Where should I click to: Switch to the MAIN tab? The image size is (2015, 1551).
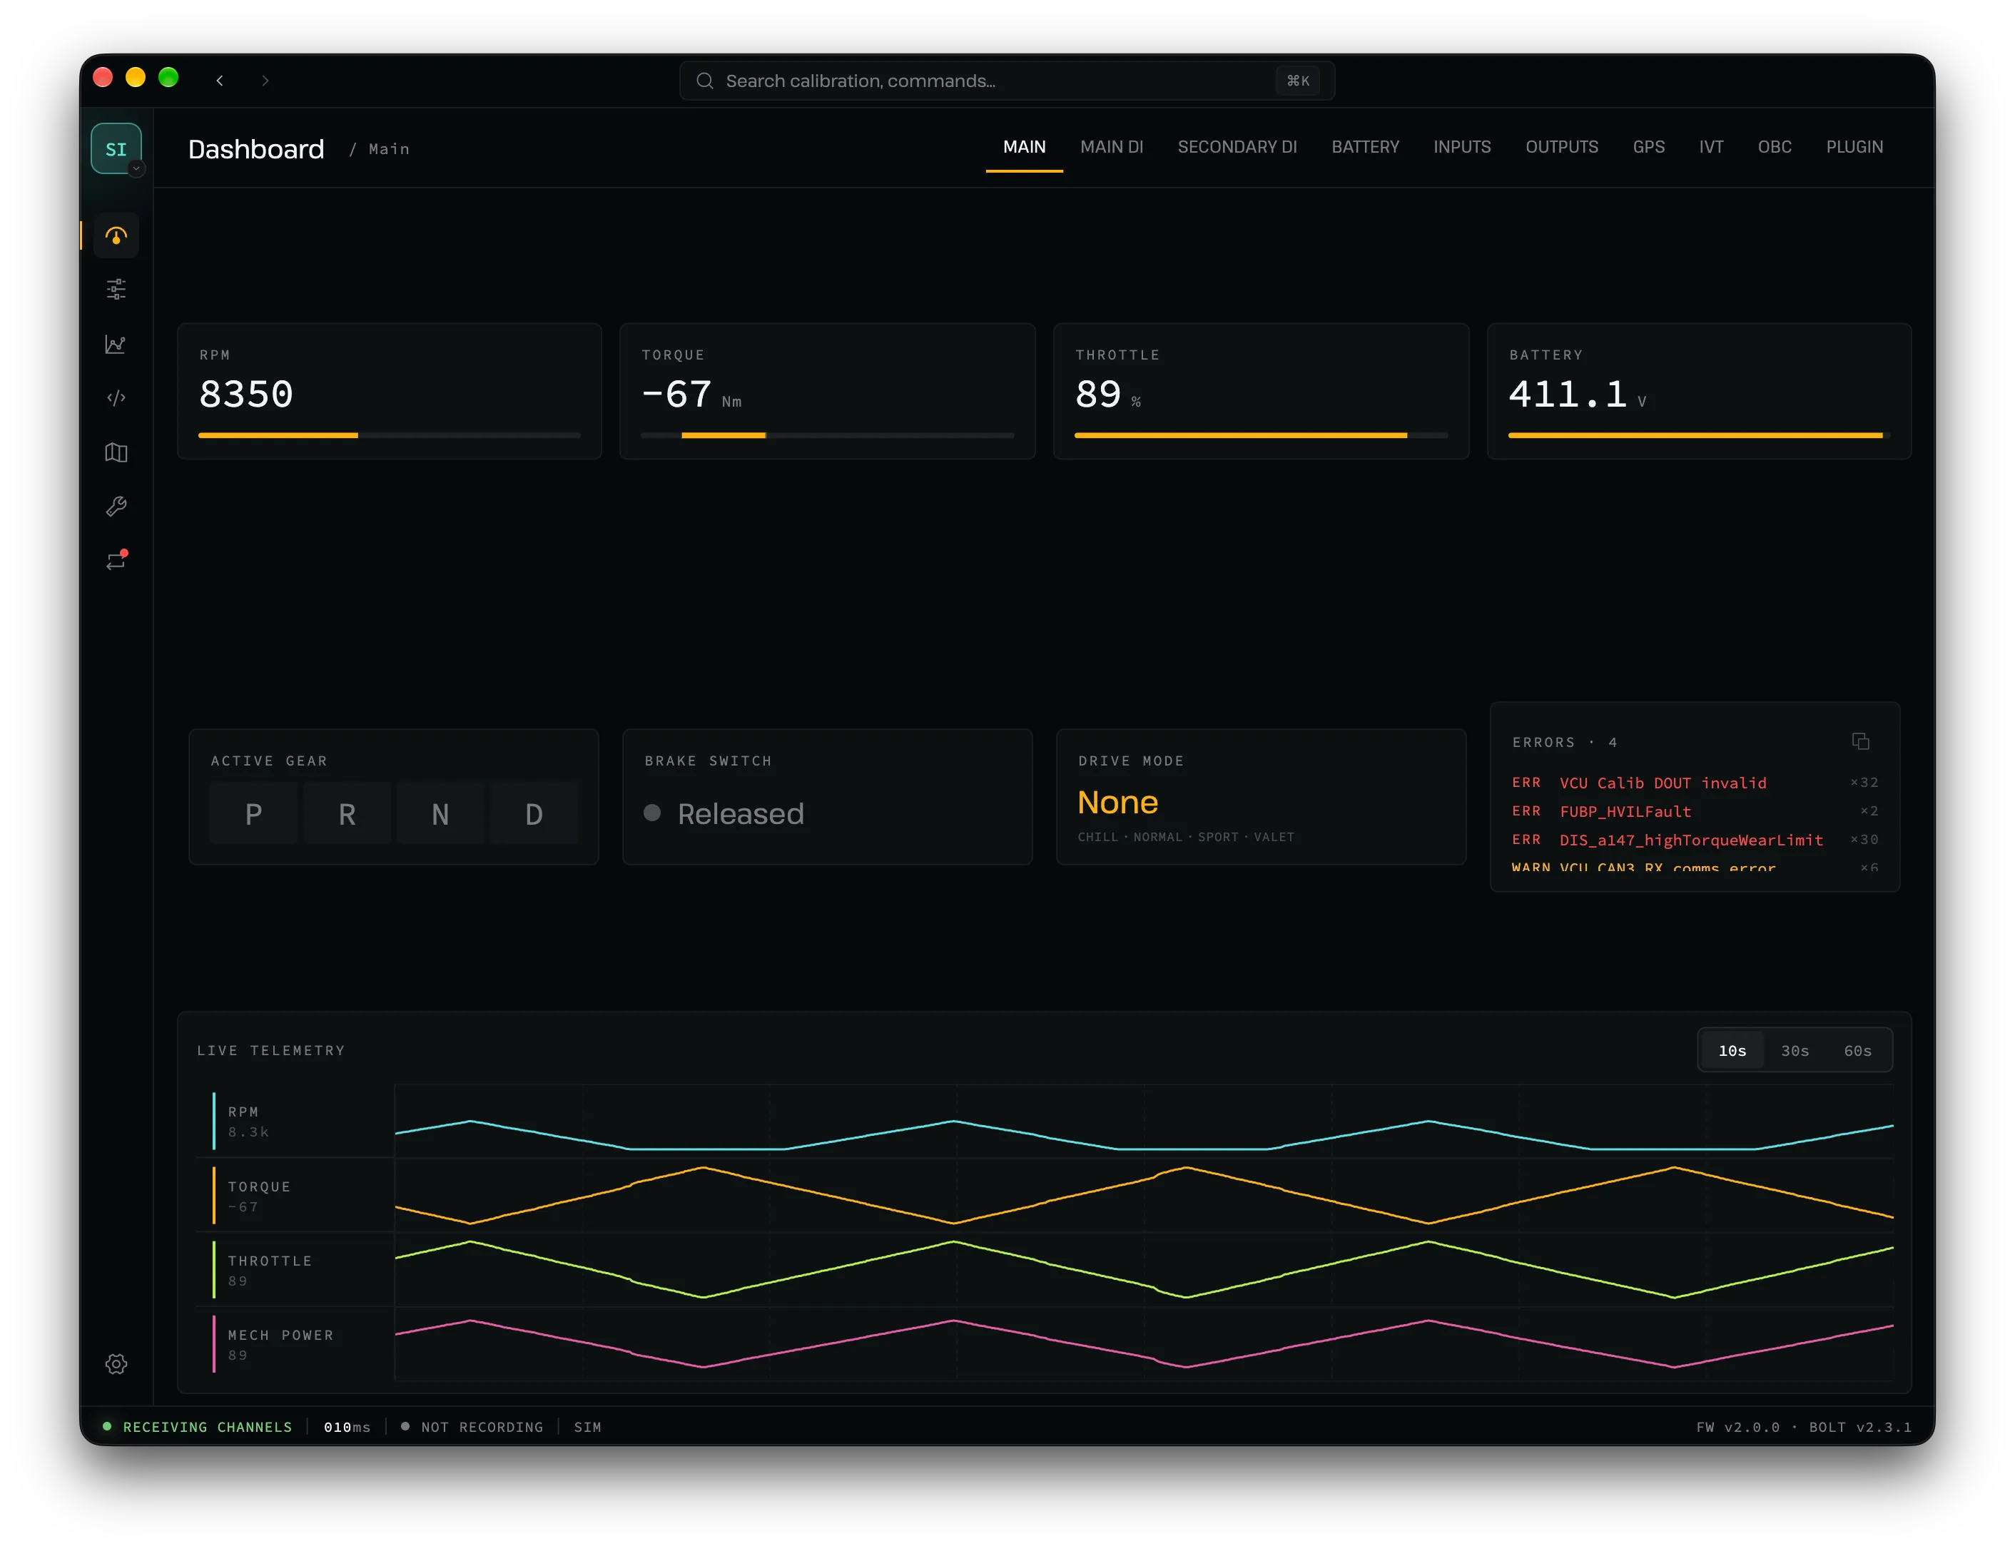tap(1024, 148)
